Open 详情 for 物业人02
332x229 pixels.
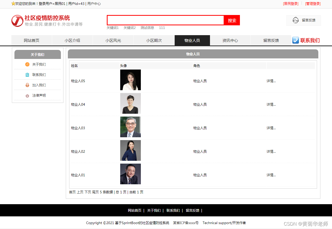[271, 151]
